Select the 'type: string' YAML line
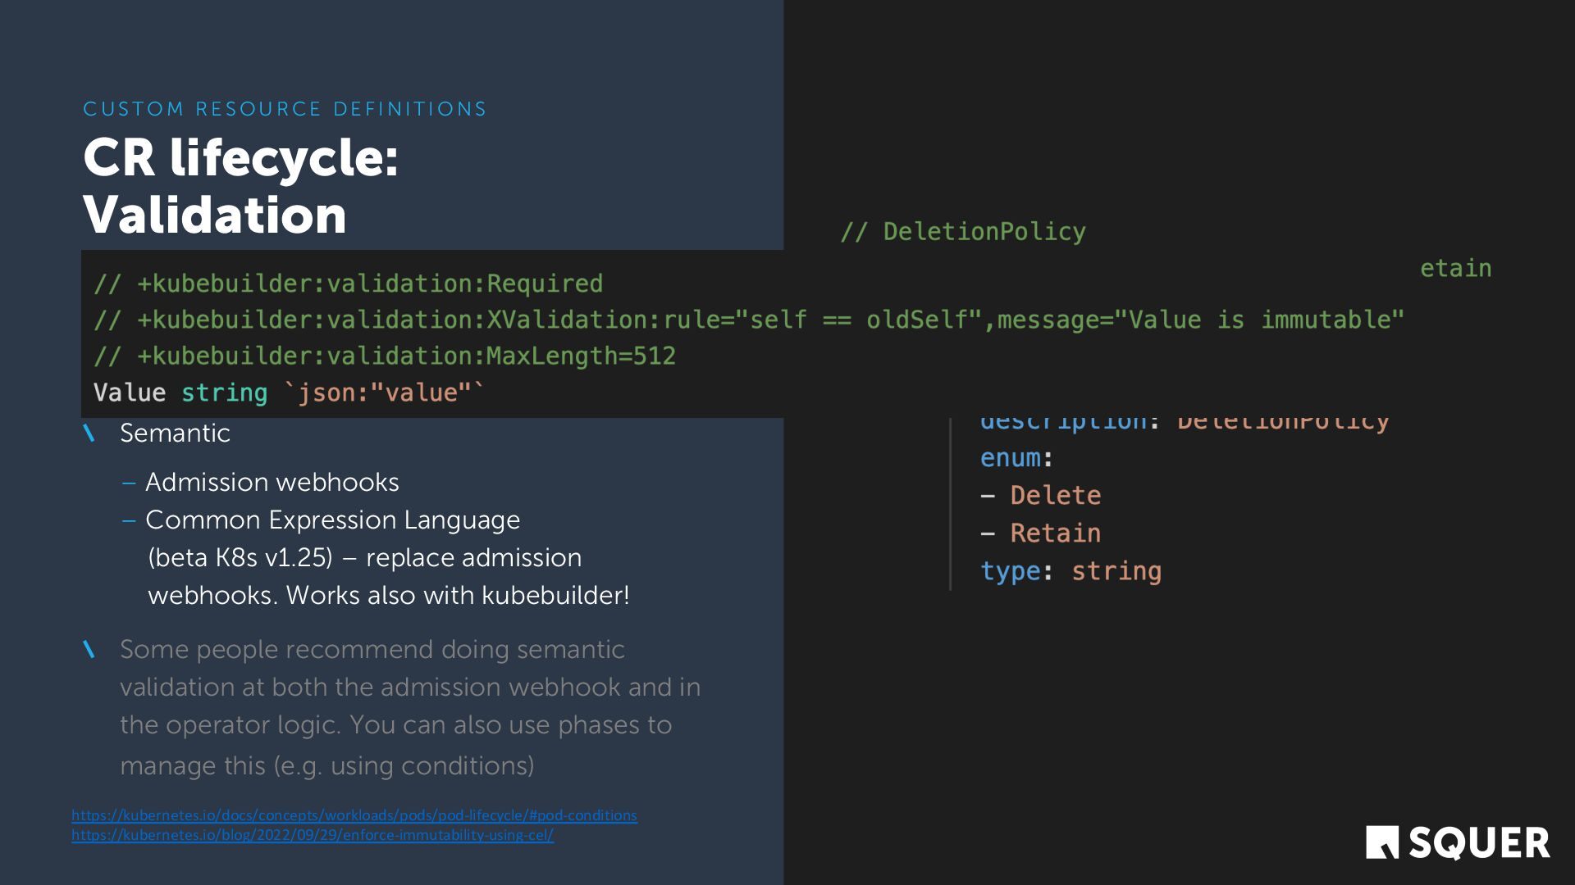The height and width of the screenshot is (885, 1575). tap(1071, 571)
